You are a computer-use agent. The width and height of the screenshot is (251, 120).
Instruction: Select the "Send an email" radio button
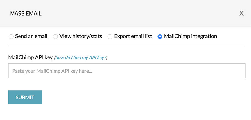tap(11, 37)
